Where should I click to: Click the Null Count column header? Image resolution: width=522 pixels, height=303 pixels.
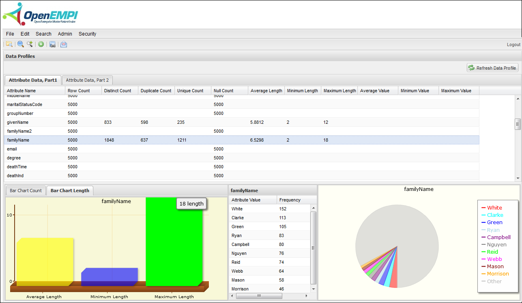pyautogui.click(x=230, y=91)
